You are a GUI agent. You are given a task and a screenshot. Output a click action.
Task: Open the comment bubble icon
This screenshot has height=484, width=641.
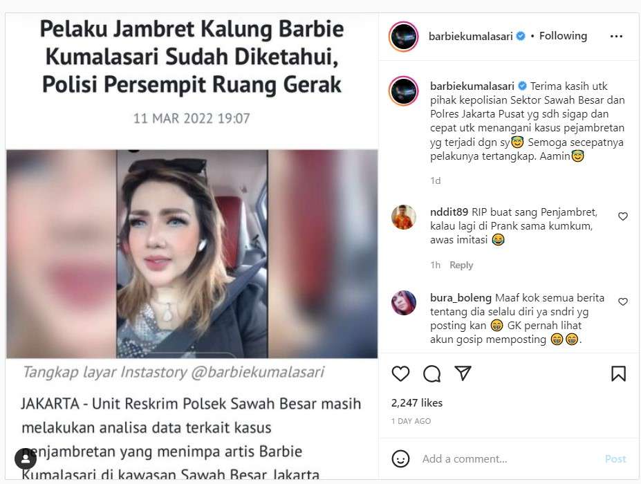[431, 373]
